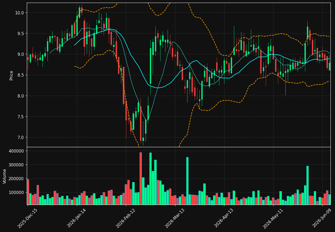Click the 9.0 price tick label
Image resolution: width=335 pixels, height=232 pixels.
click(x=20, y=54)
